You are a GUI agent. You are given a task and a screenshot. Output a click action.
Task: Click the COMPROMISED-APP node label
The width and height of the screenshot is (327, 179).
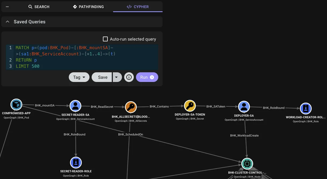click(x=16, y=113)
